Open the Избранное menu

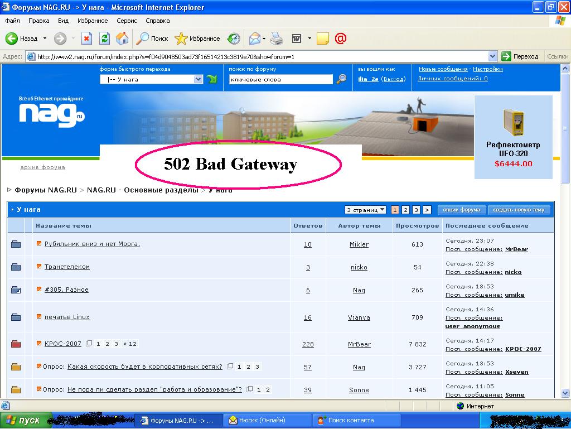click(x=93, y=21)
